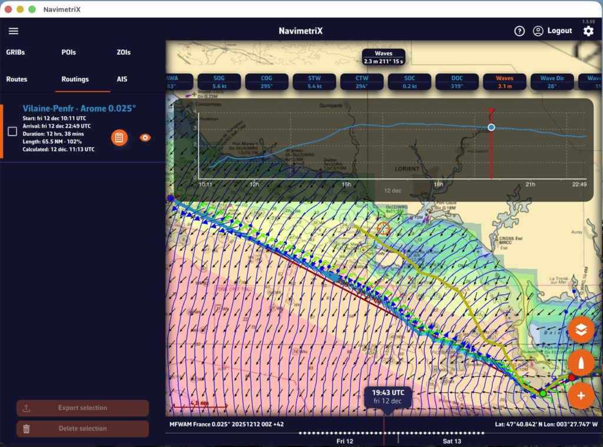Click the Export selection button
This screenshot has width=603, height=447.
pos(82,408)
